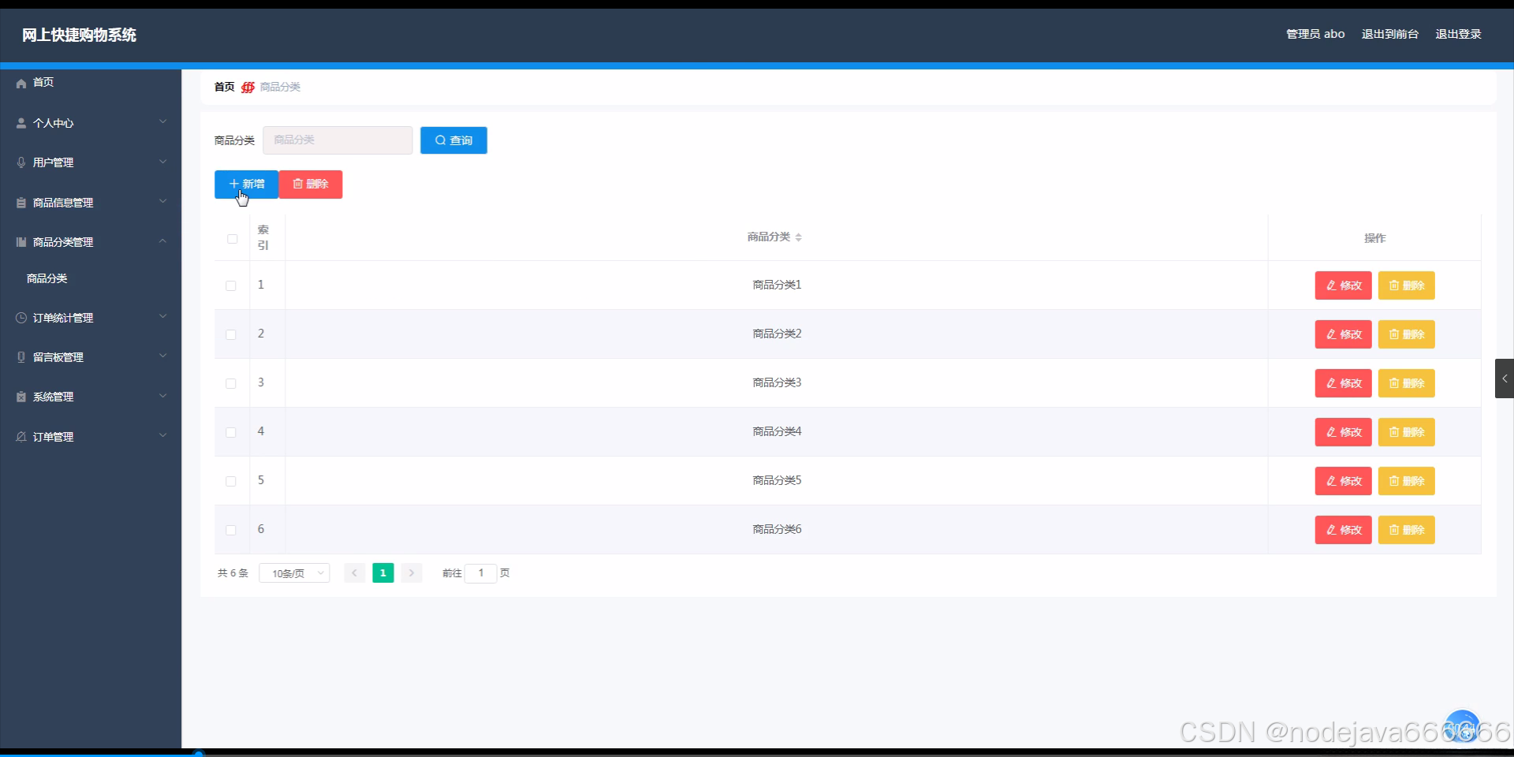Edit 商品分类4 with 修改 button
The height and width of the screenshot is (757, 1514).
[1344, 432]
